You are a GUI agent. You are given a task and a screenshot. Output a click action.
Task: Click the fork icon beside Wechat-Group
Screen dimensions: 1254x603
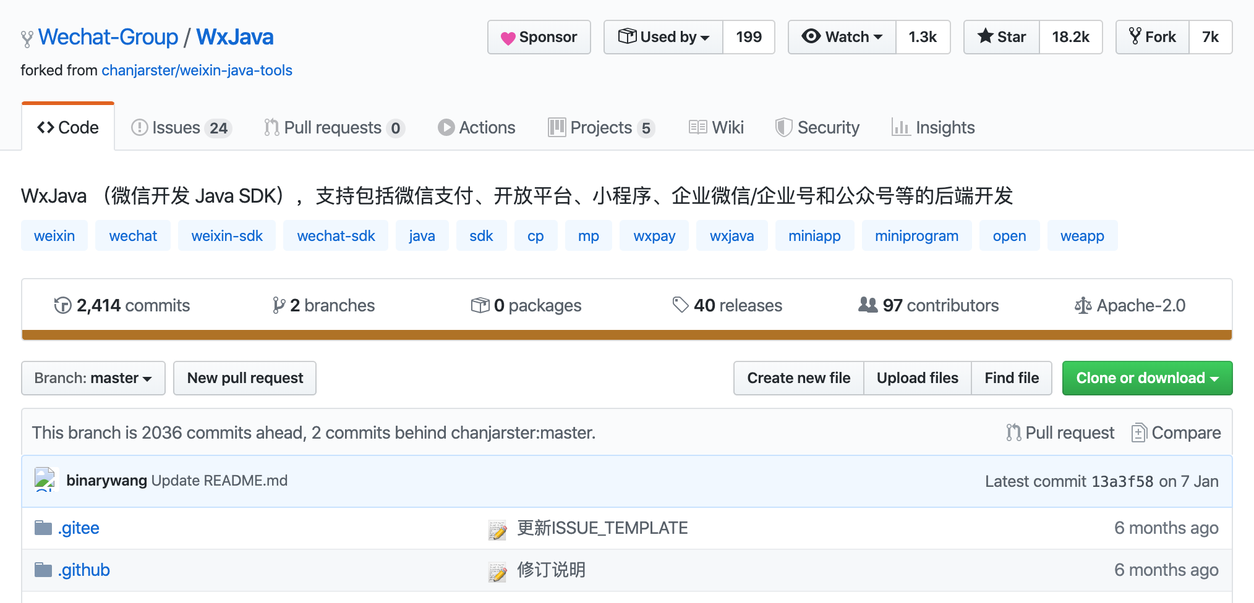point(27,39)
